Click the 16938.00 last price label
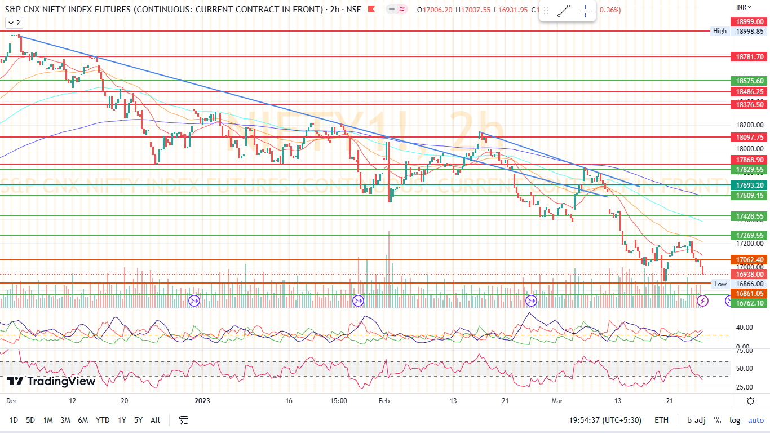Viewport: 770px width, 433px height. tap(750, 275)
